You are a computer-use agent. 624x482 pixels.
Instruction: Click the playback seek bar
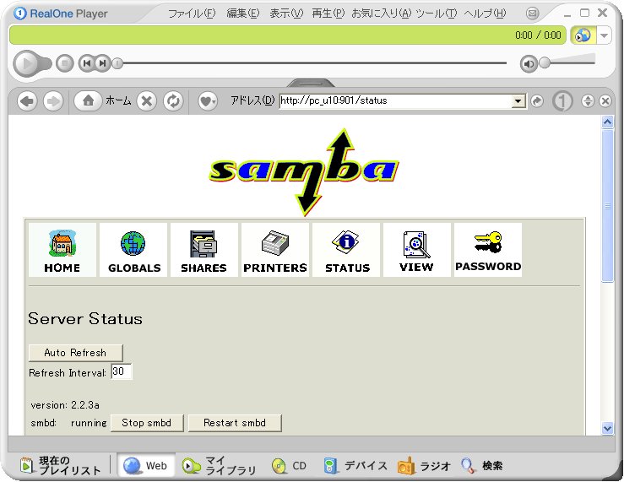pyautogui.click(x=314, y=62)
